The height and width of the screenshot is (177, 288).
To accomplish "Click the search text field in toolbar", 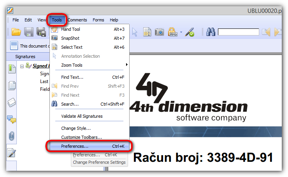I will (239, 32).
